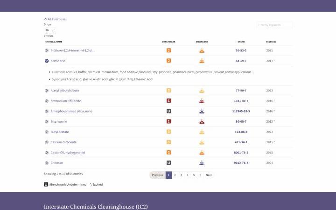Screen dimensions: 336x210
Task: Click benchmark 2 badge for Castor Oil
Action: coord(168,152)
